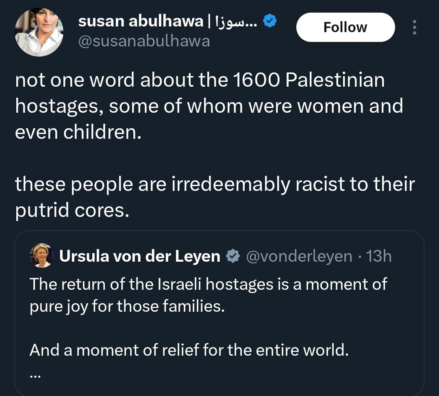Click "putrid cores." at the post's end
This screenshot has width=439, height=396.
72,211
